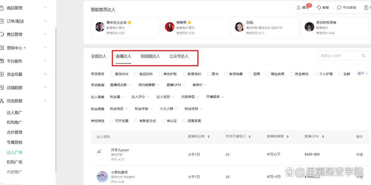This screenshot has height=185, width=371.
Task: Open 直播观众数 filter dropdown
Action: click(121, 85)
